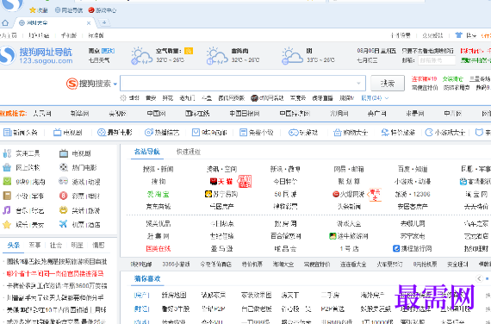Switch to the 头条 news tab

pos(14,245)
